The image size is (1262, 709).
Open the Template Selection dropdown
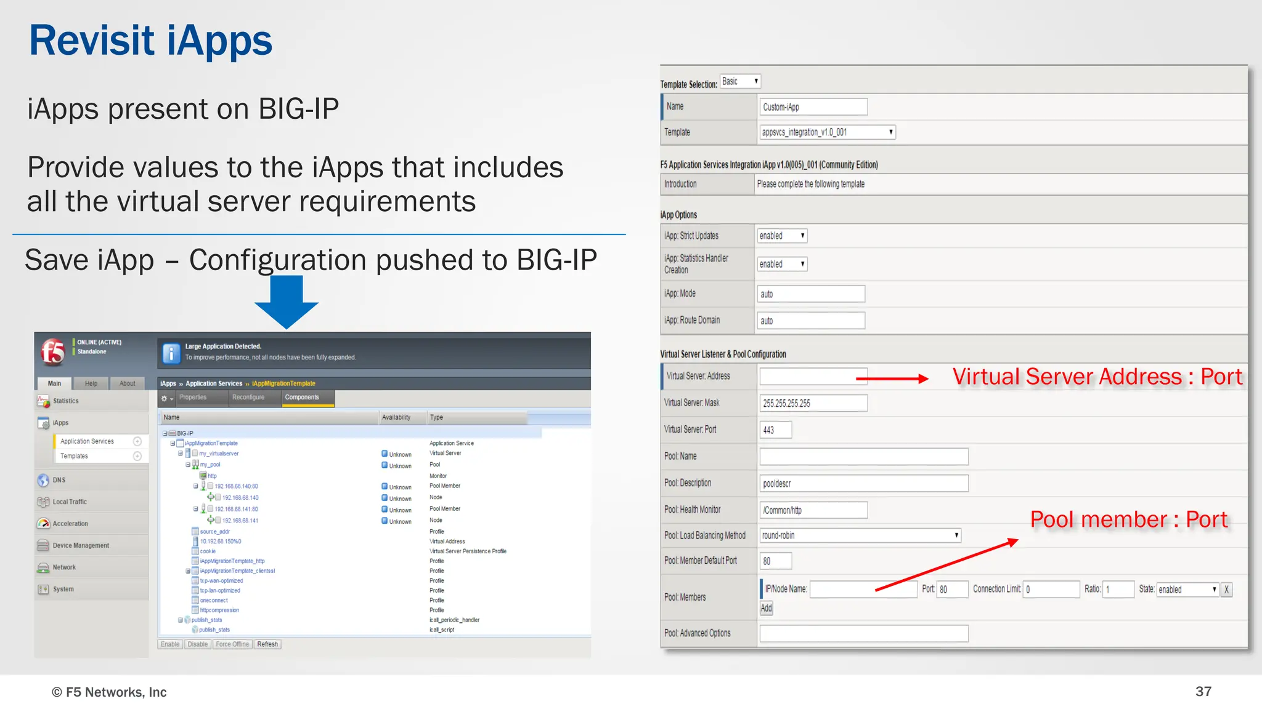click(x=740, y=81)
